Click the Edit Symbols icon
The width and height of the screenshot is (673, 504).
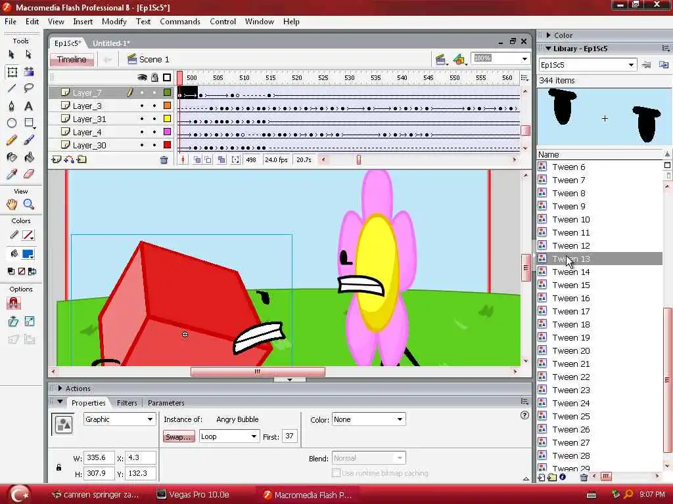tap(459, 60)
